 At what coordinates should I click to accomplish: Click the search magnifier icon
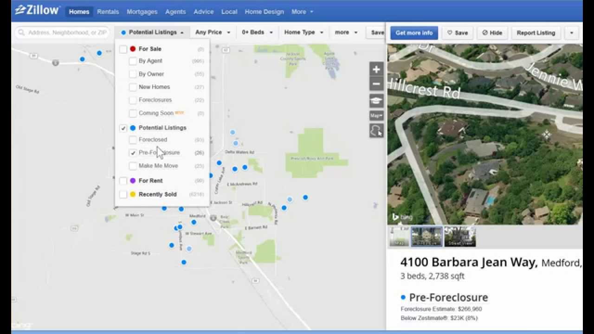[21, 32]
